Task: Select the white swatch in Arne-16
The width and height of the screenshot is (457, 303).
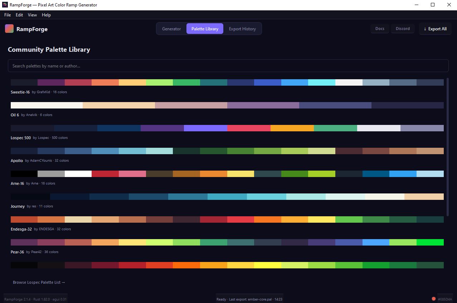Action: tap(78, 174)
